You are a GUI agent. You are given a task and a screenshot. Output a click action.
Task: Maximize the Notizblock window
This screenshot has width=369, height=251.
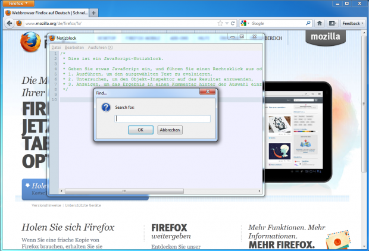pos(242,37)
